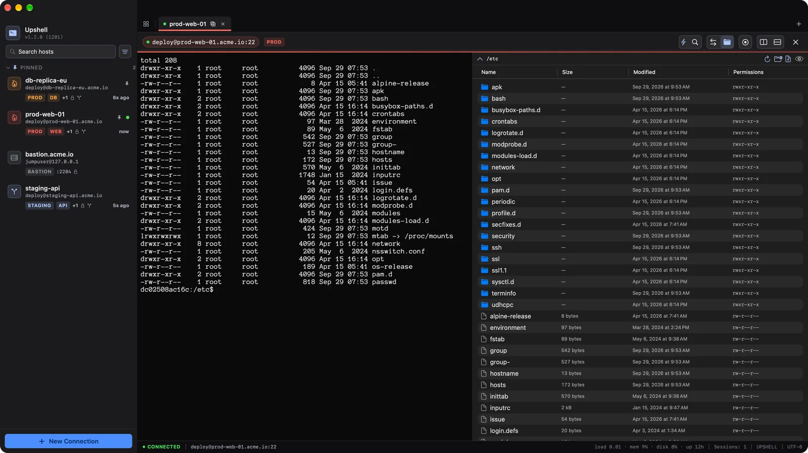Select the prod-web-01 flame icon
The image size is (808, 453).
tap(14, 118)
